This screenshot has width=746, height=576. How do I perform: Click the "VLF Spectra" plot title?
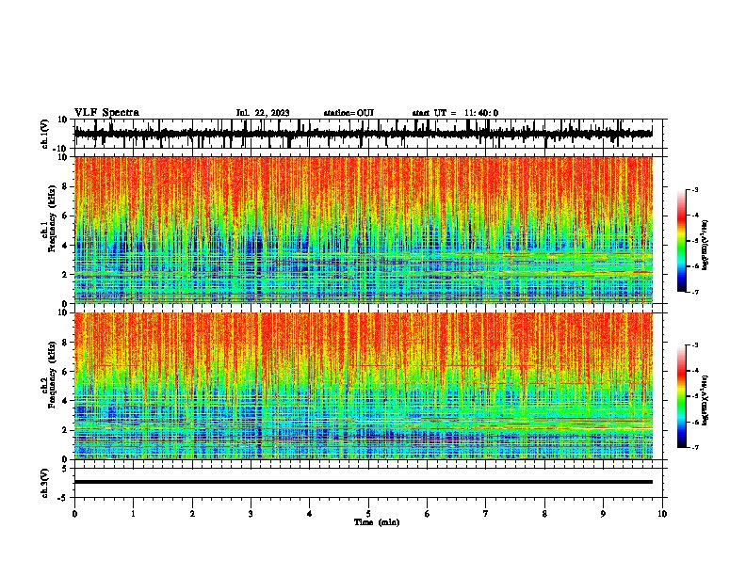click(x=106, y=112)
